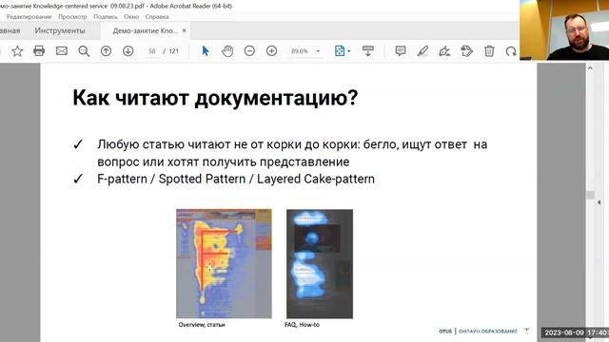The image size is (609, 342).
Task: Switch to the Инструменты tab
Action: click(x=60, y=30)
